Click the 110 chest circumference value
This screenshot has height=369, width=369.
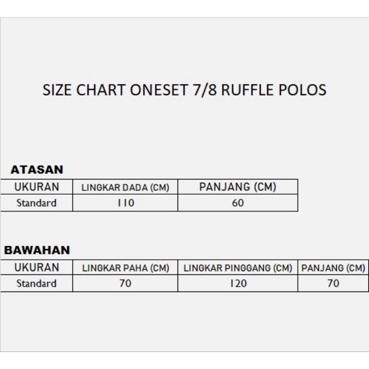[125, 203]
